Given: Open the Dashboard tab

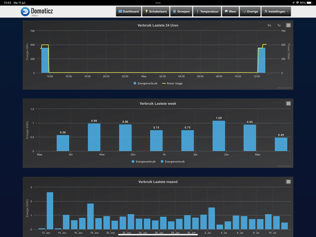Looking at the screenshot, I should coord(129,11).
